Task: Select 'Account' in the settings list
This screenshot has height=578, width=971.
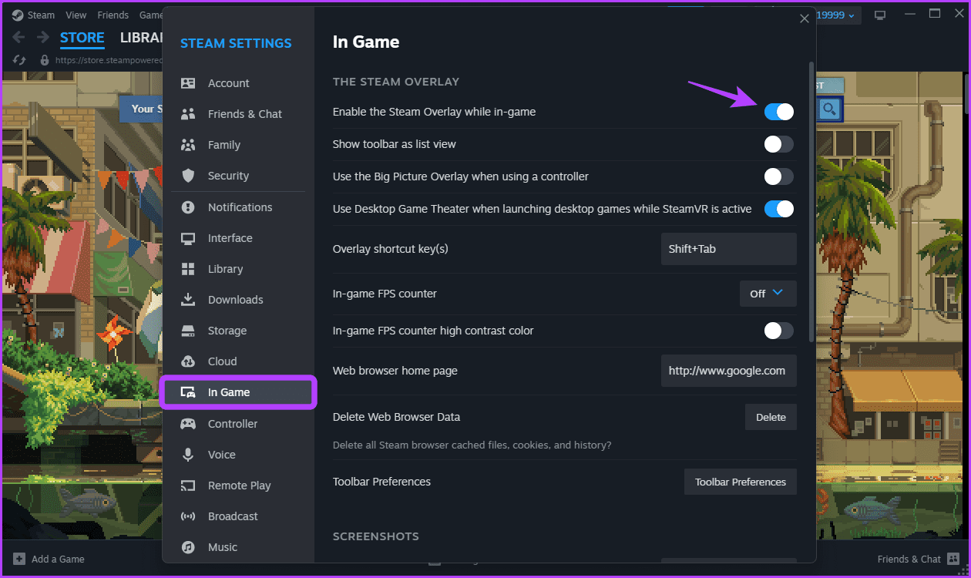Action: (x=229, y=83)
